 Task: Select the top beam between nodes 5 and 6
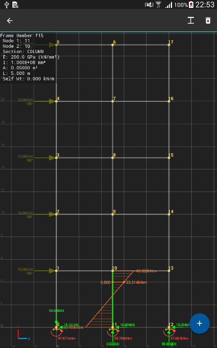[x=84, y=44]
